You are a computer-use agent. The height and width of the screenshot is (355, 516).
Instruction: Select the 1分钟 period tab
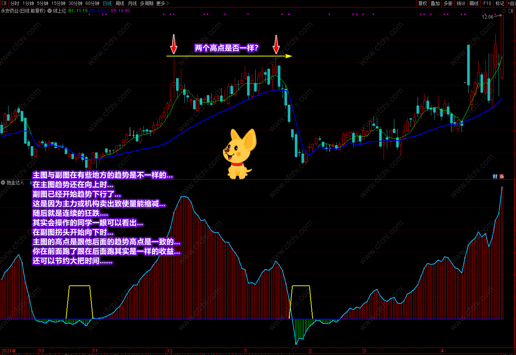(28, 3)
